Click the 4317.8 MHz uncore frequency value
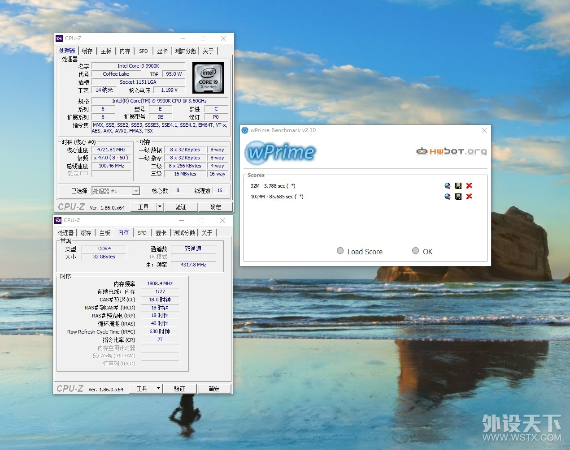570x450 pixels. pyautogui.click(x=193, y=265)
